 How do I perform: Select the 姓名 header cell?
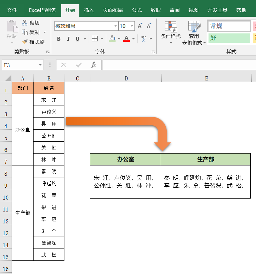tap(49, 88)
